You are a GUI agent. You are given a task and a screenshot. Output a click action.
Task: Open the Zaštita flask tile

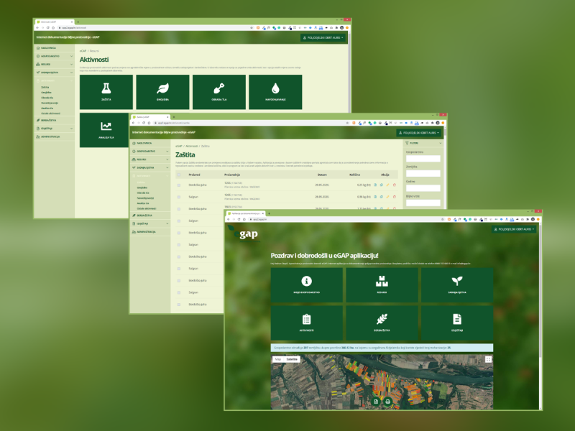tap(106, 92)
